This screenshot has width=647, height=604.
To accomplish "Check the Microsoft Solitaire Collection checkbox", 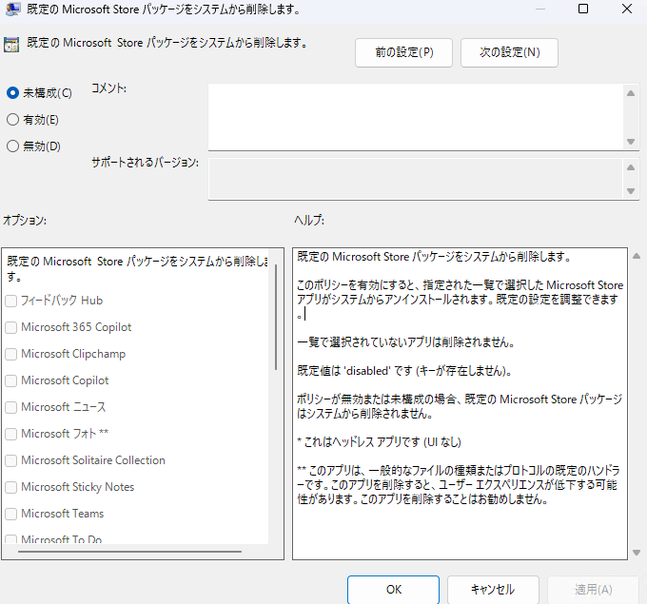I will (x=11, y=460).
